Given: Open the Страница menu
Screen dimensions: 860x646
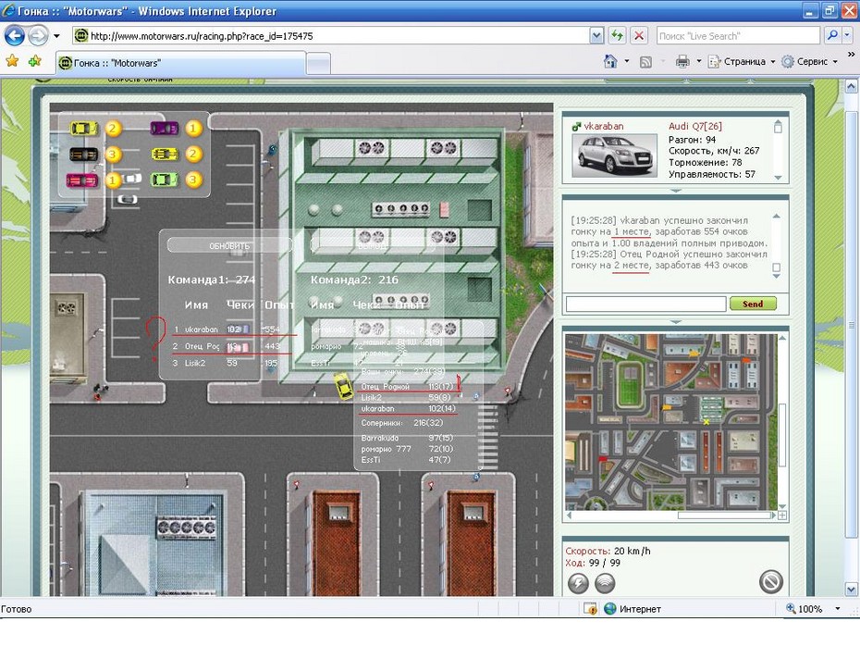Looking at the screenshot, I should 741,61.
